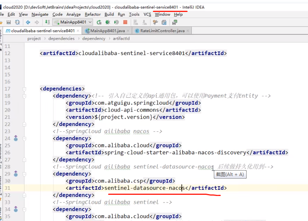Screen dimensions: 308x221
Task: Run with coverage icon in toolbar
Action: pos(117,22)
